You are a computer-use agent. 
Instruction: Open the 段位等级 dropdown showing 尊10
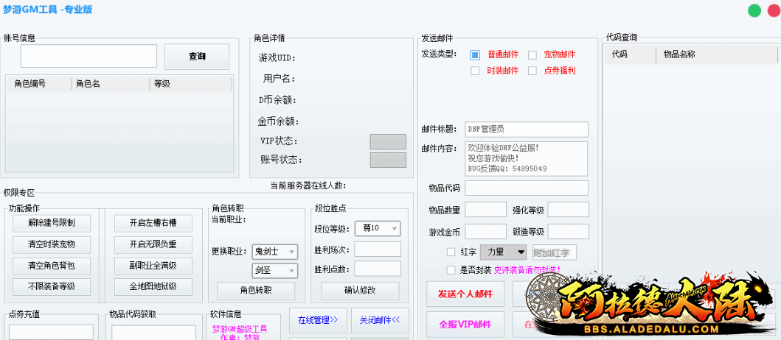pos(378,228)
